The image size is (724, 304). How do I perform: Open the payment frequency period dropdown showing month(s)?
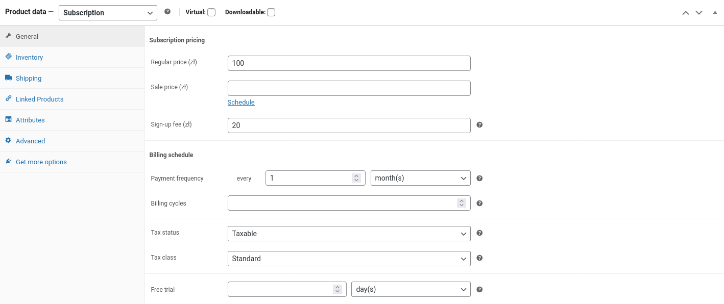tap(420, 178)
